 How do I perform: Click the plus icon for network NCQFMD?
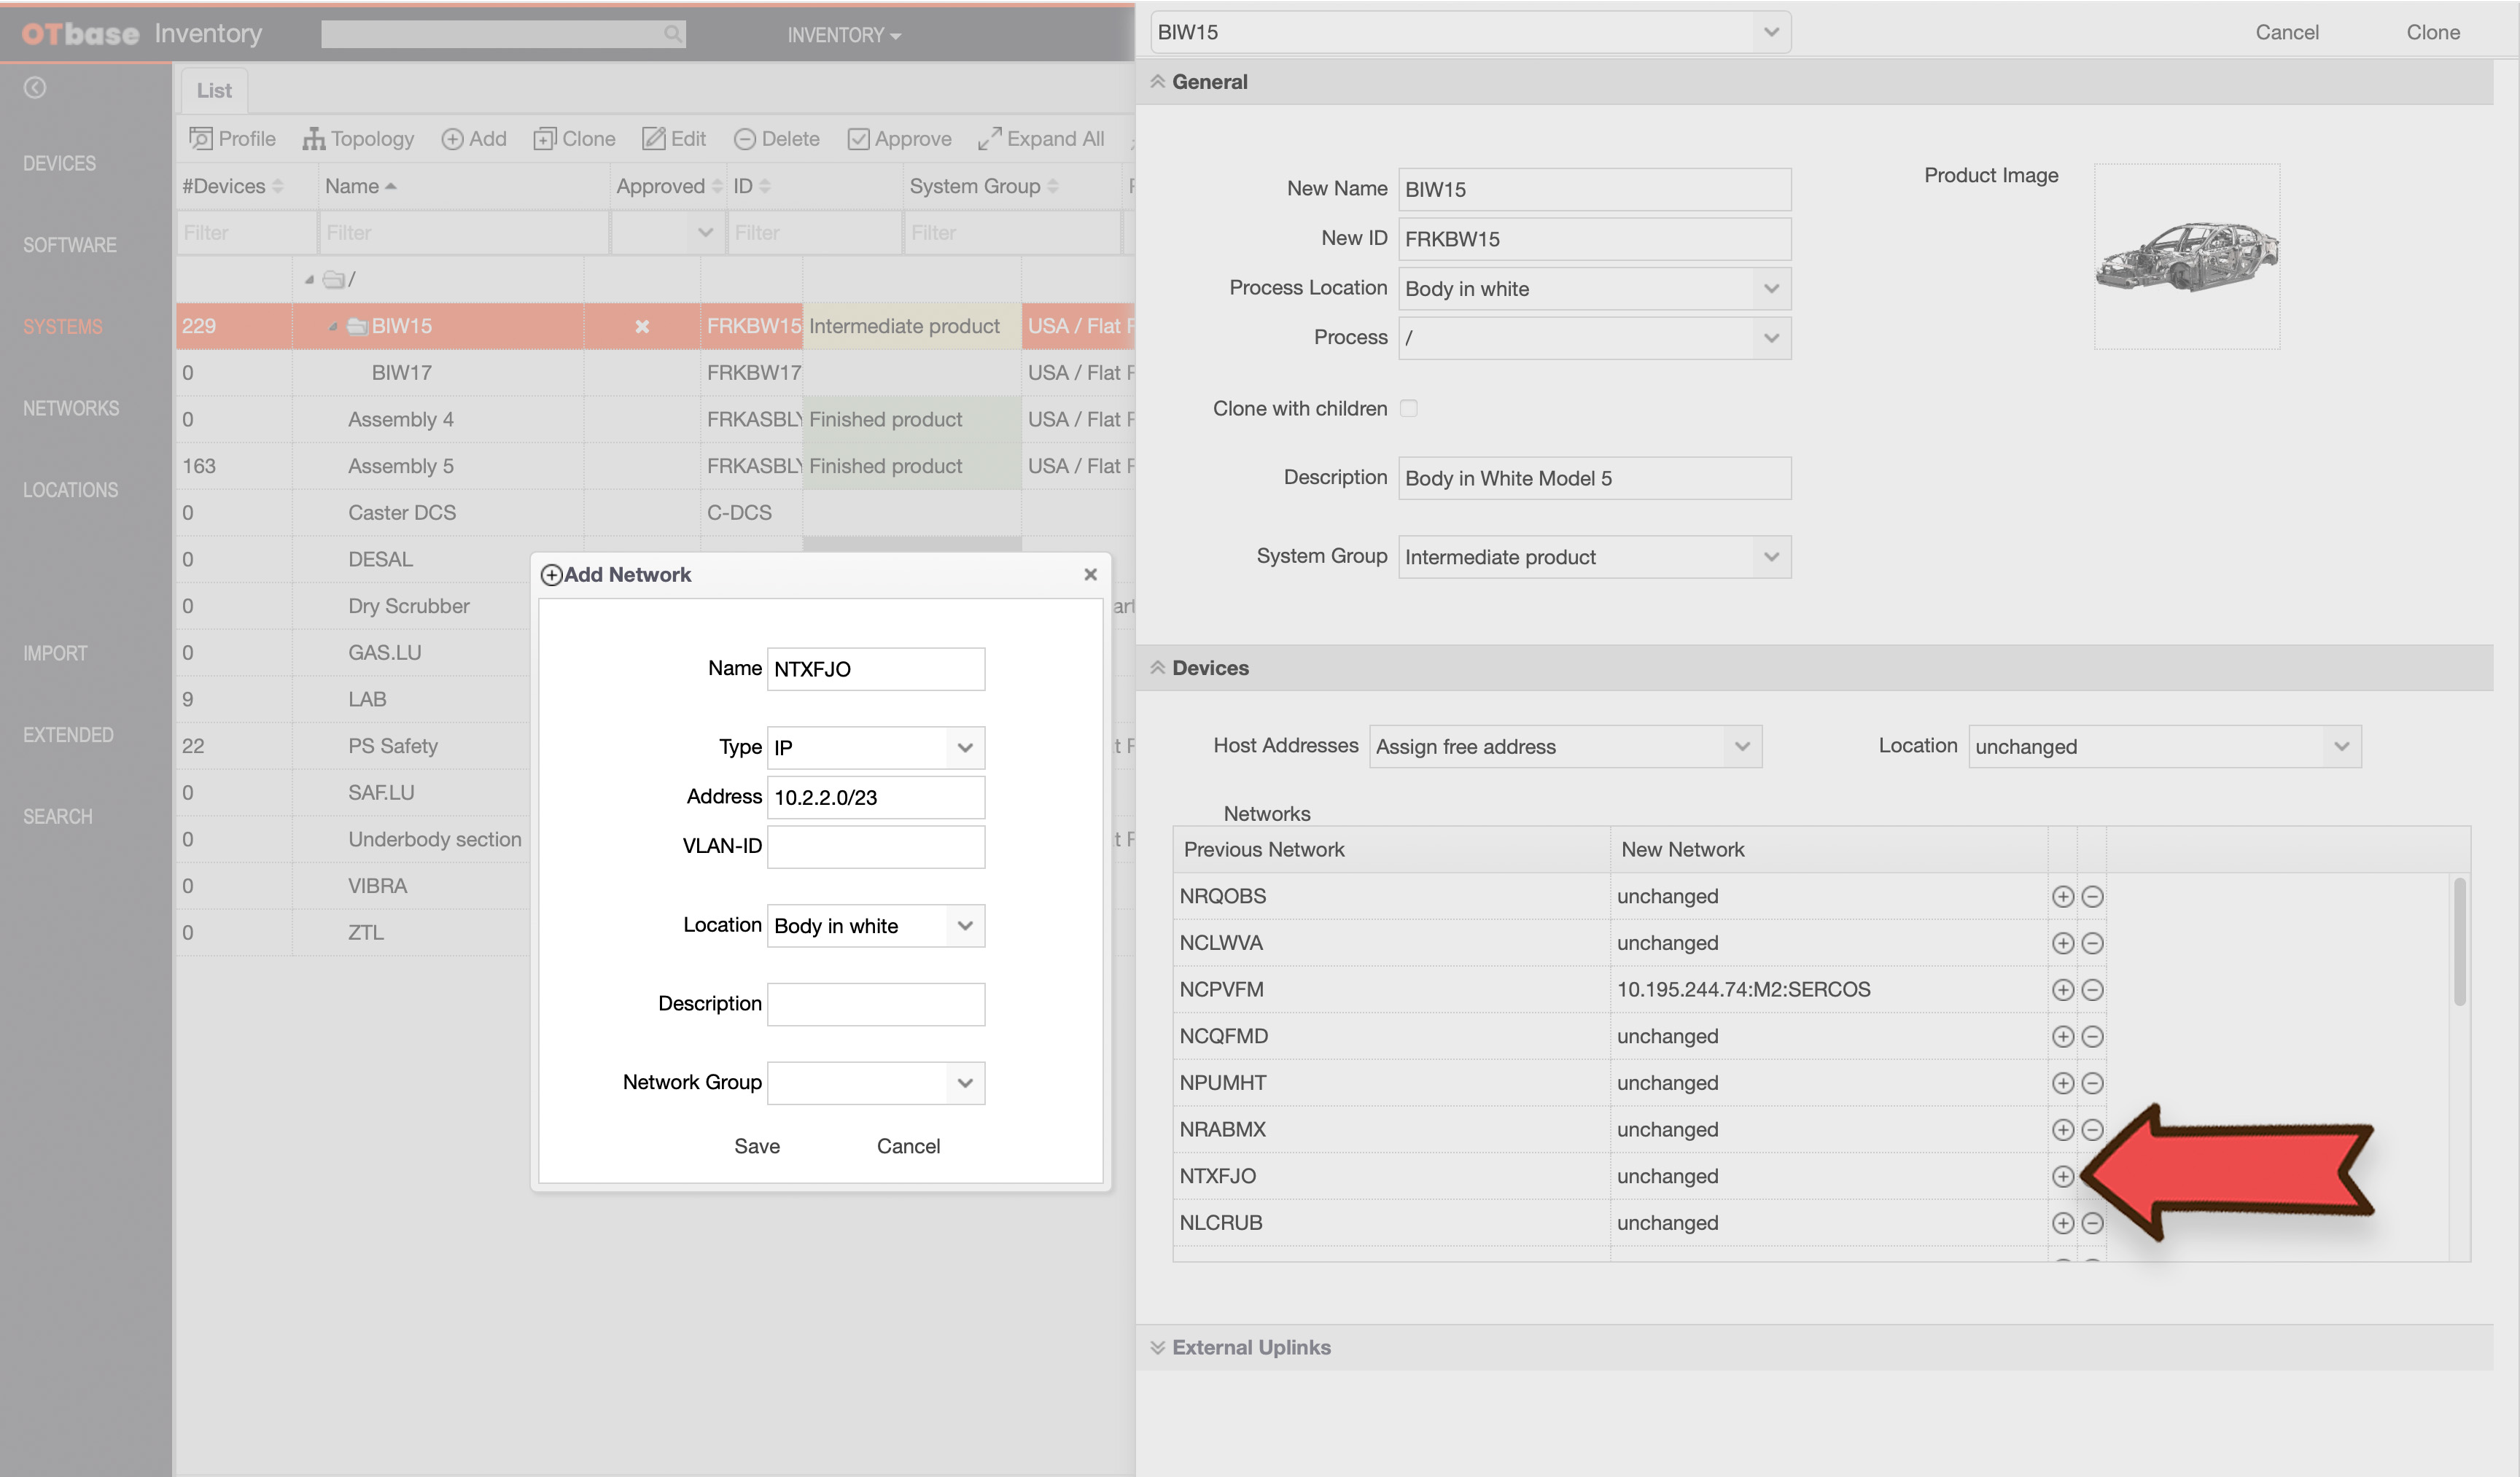tap(2062, 1036)
